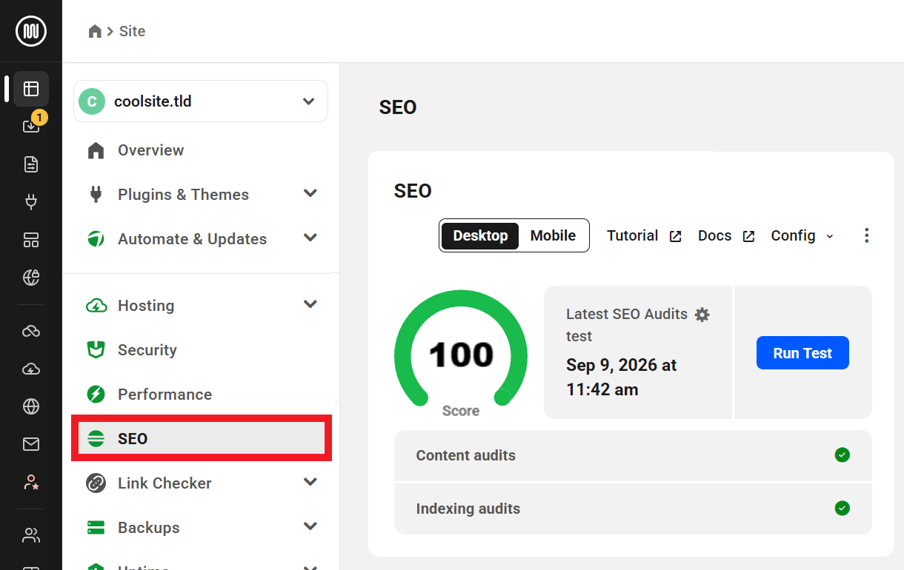The height and width of the screenshot is (570, 904).
Task: Click the Site breadcrumb link
Action: click(132, 31)
